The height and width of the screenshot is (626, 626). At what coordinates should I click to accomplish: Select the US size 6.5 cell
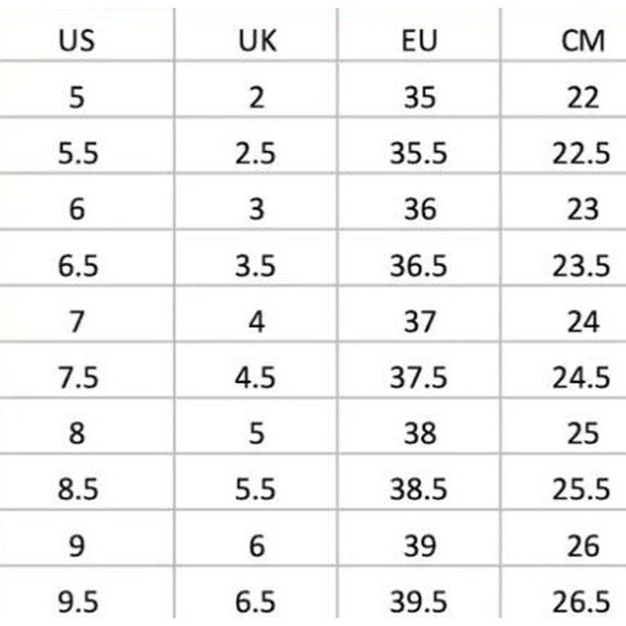(x=77, y=266)
